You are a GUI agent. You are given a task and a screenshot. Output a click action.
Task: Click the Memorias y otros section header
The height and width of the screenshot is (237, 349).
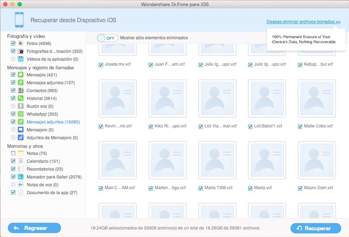click(x=25, y=146)
